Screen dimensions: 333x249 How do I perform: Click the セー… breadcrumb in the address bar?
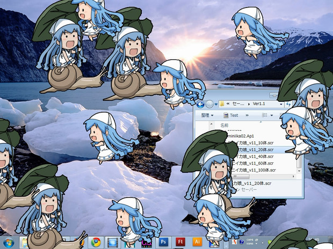click(x=238, y=104)
